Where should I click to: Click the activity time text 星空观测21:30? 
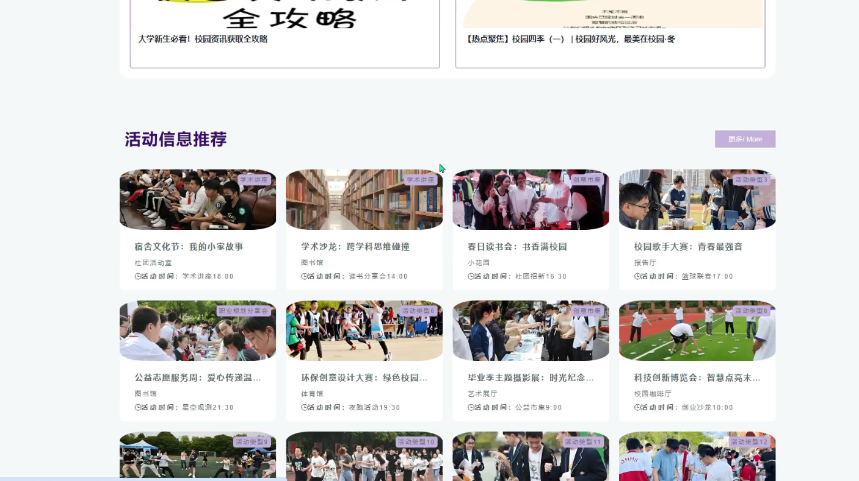pos(208,408)
